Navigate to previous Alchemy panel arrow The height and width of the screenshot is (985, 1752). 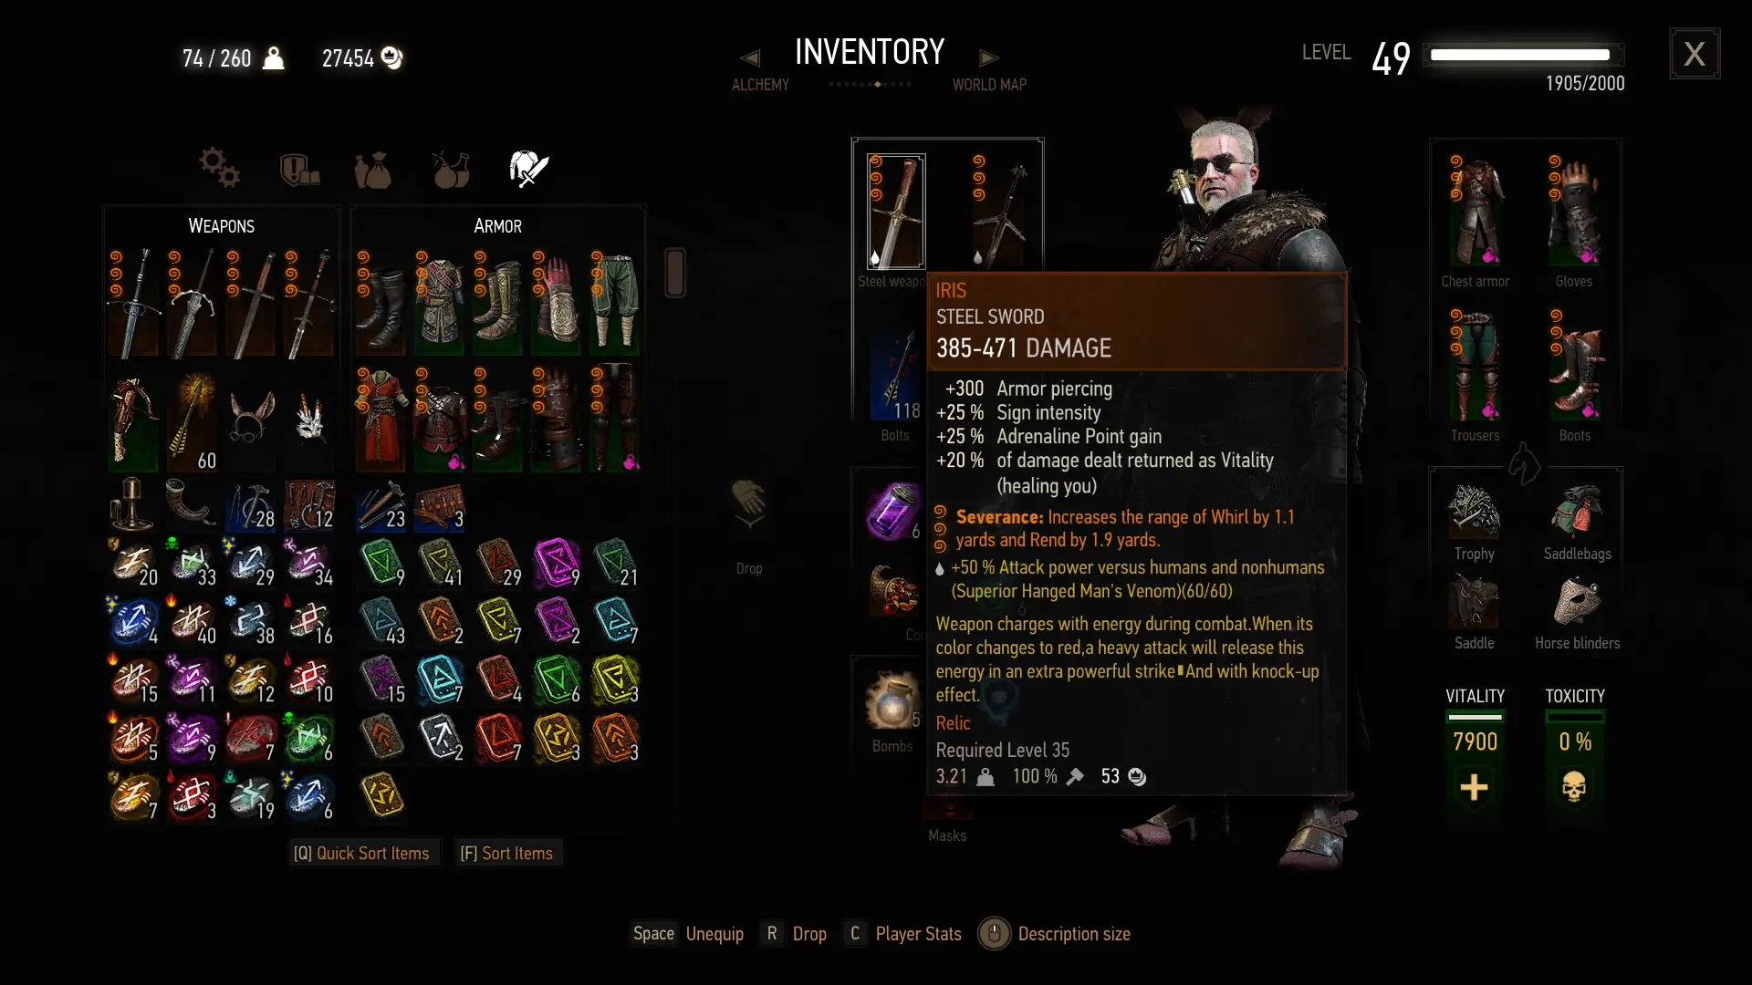[x=750, y=58]
